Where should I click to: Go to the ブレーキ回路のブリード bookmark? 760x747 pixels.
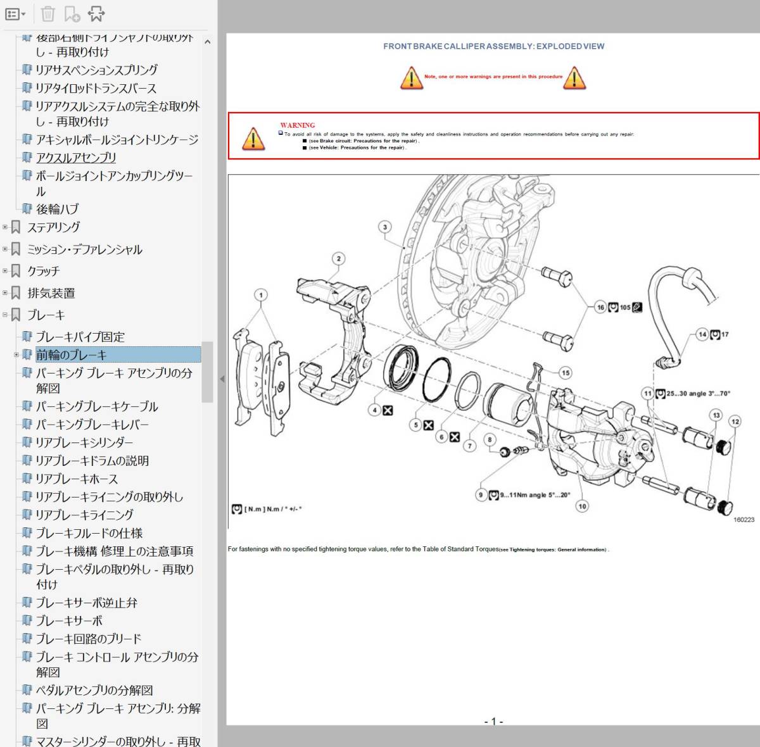click(88, 639)
